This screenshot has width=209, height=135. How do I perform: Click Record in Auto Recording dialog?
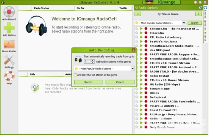click(x=89, y=82)
